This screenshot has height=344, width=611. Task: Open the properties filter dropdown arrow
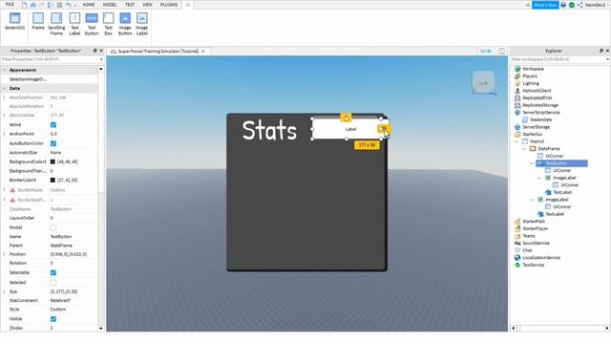(101, 59)
